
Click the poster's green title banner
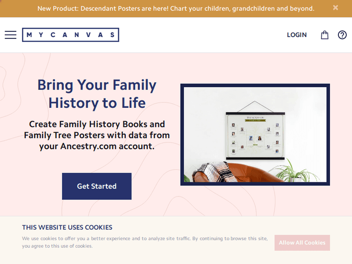pyautogui.click(x=255, y=121)
